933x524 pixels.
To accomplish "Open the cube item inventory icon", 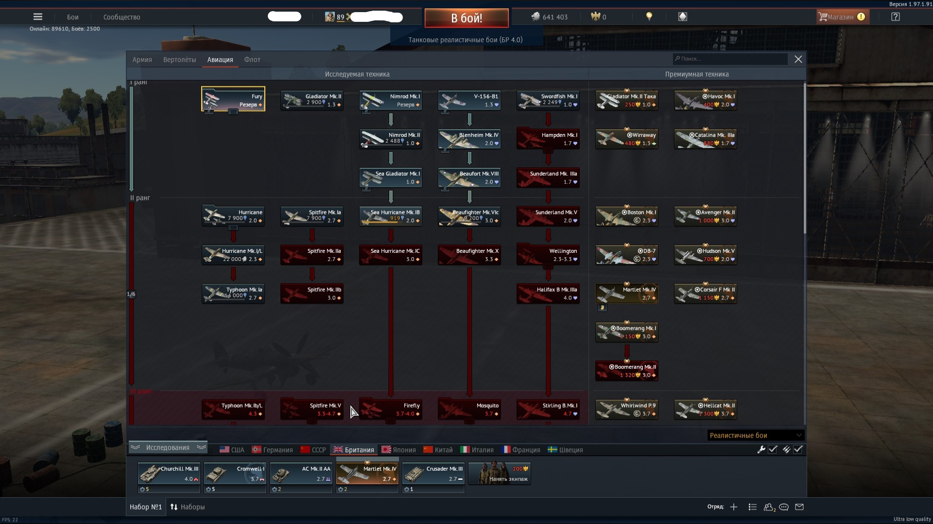I will click(683, 17).
